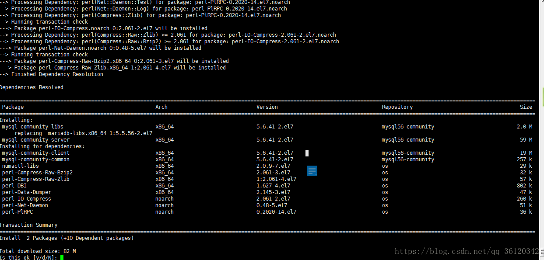This screenshot has height=260, width=544.
Task: Click the 'Dependencies Resolved' line
Action: (x=32, y=87)
